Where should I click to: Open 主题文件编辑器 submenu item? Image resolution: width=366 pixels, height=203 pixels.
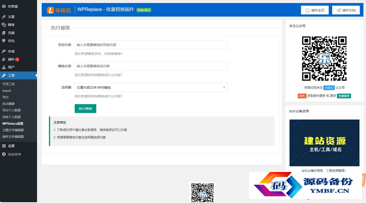13,130
